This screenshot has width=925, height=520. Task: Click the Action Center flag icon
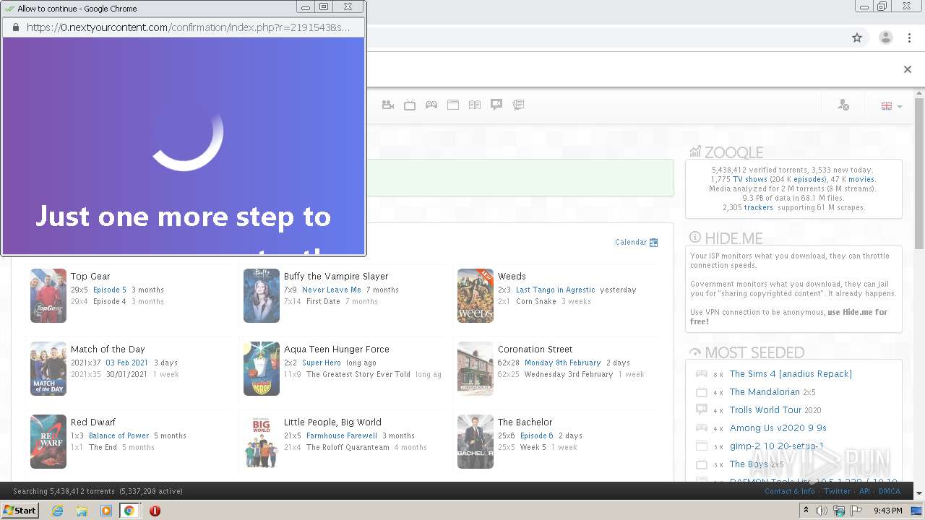click(856, 511)
